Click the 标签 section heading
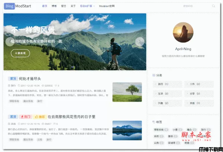This screenshot has width=223, height=152. coord(159,122)
